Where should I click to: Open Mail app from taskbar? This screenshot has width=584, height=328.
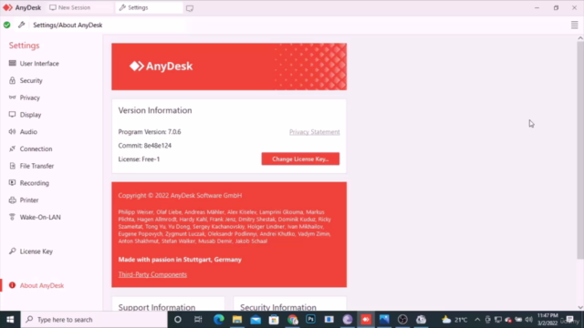255,320
